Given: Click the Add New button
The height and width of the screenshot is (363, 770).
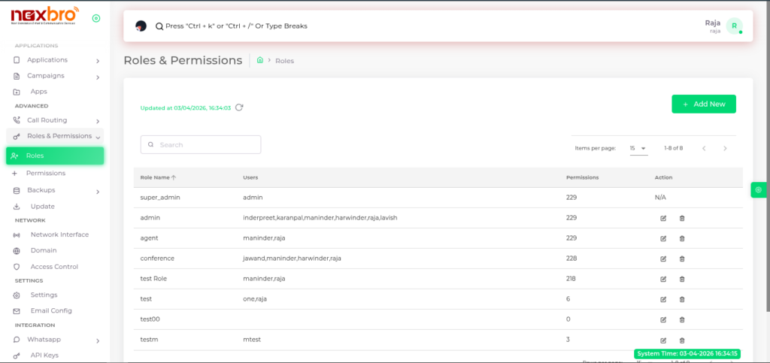Looking at the screenshot, I should [x=703, y=104].
